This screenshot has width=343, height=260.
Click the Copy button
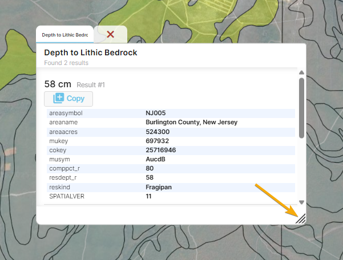pyautogui.click(x=68, y=99)
